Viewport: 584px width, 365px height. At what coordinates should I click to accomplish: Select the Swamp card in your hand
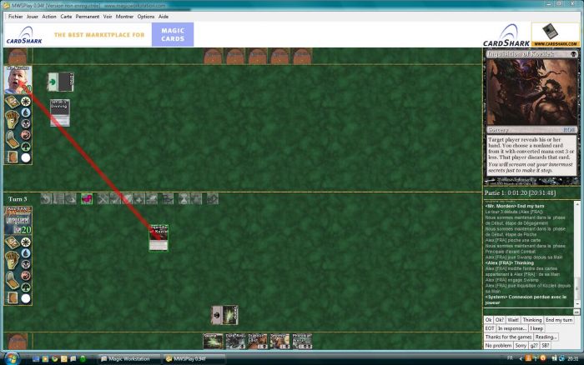click(x=213, y=341)
